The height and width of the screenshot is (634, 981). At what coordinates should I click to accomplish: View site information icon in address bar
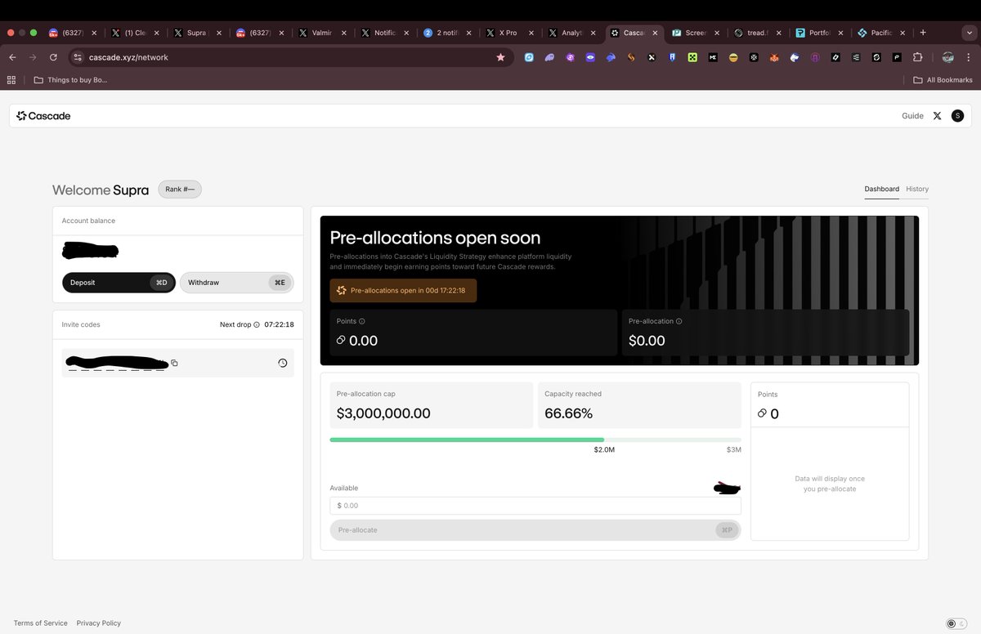77,57
